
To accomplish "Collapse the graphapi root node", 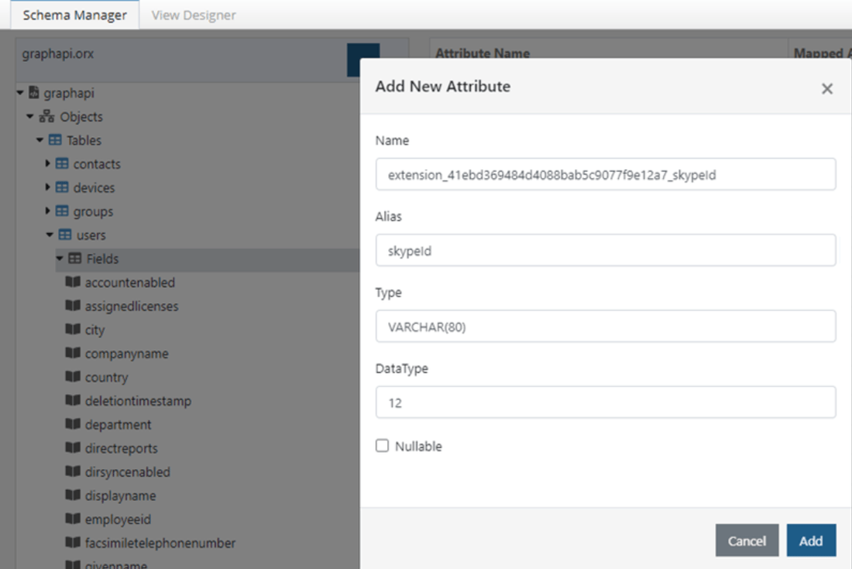I will click(20, 93).
